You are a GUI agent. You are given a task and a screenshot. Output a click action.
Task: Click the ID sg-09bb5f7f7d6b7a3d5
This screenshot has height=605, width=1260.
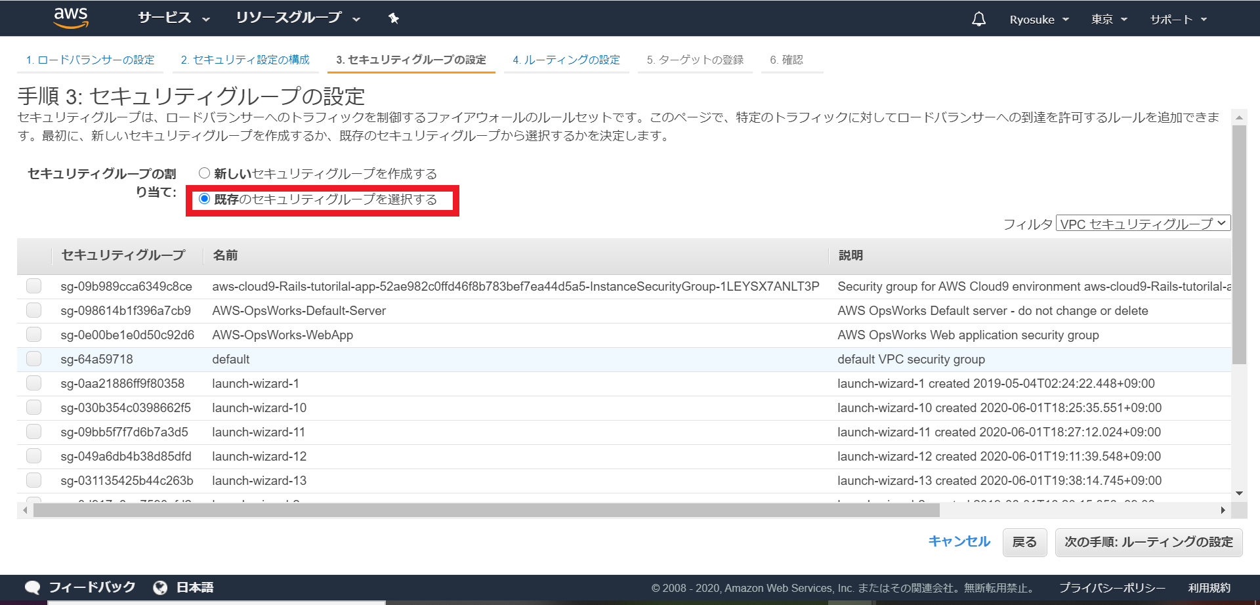point(125,432)
